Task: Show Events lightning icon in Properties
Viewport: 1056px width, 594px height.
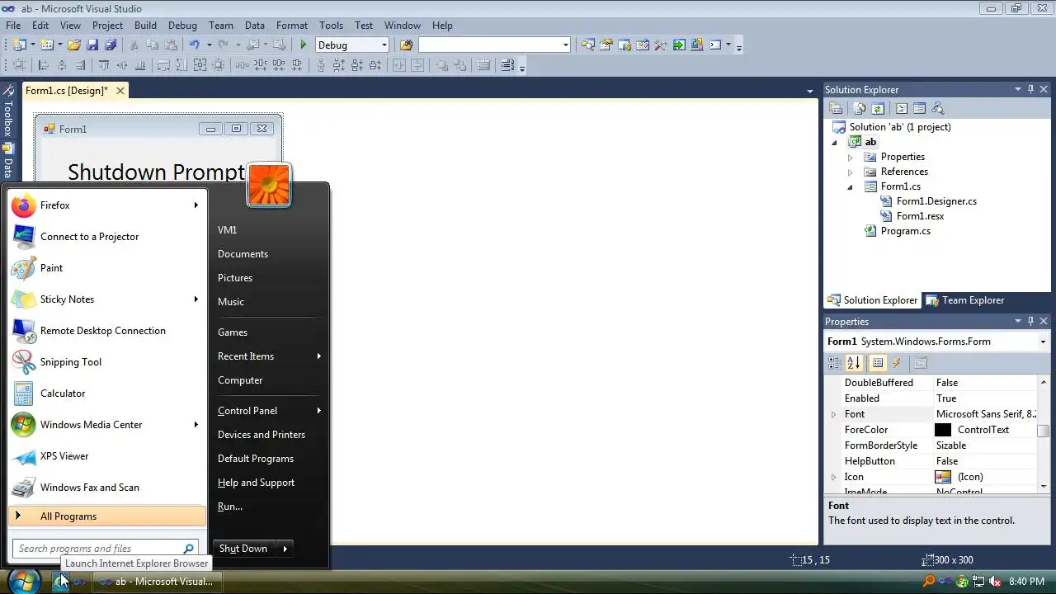Action: pos(897,363)
